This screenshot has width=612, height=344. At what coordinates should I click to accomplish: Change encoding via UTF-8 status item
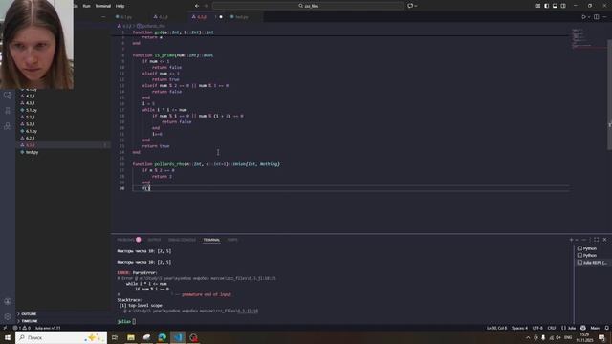[537, 328]
